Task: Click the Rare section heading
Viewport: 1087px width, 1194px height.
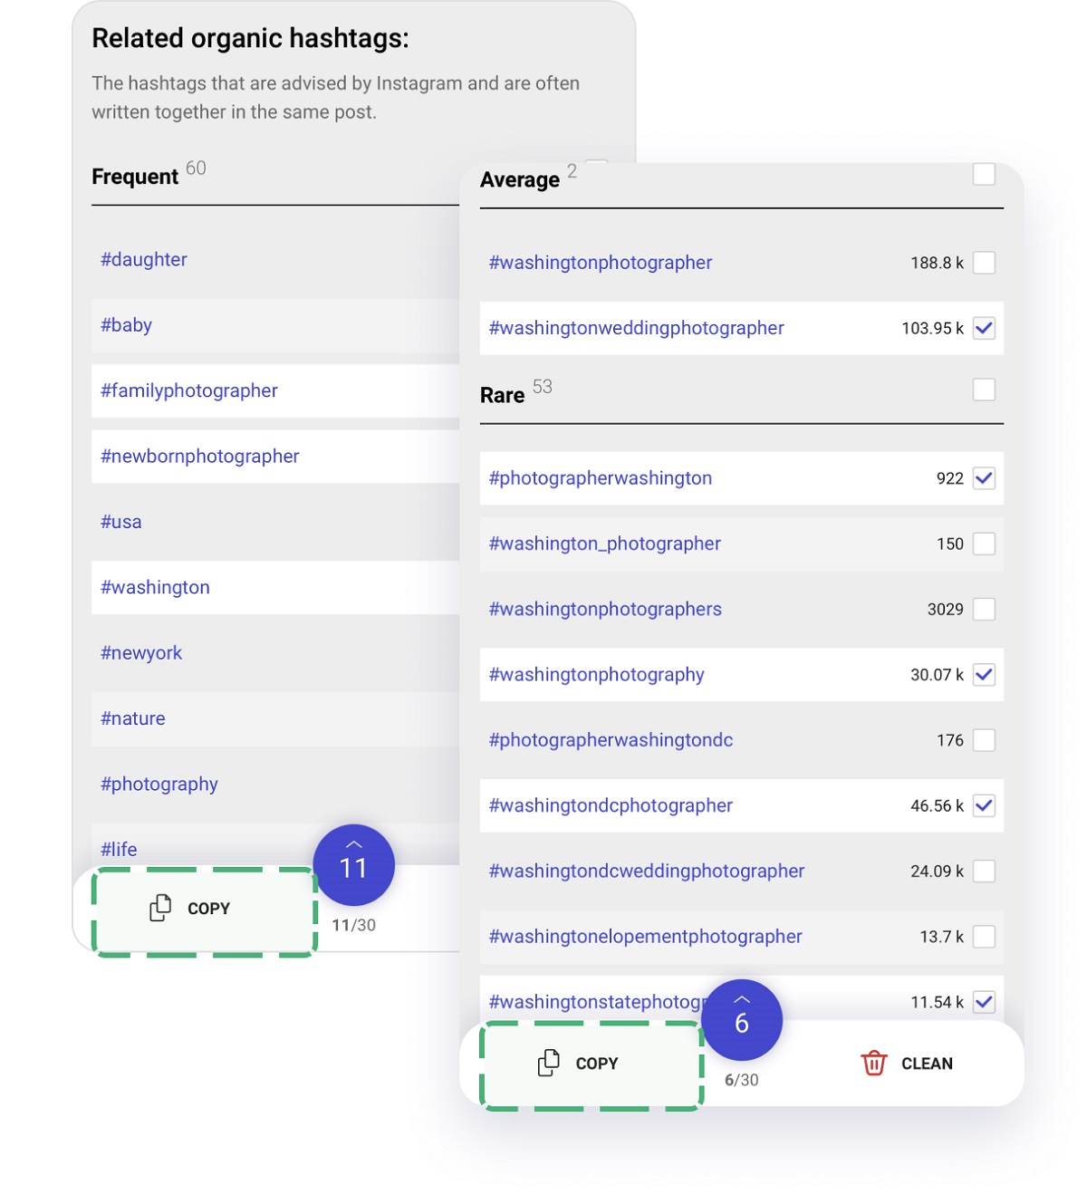Action: 503,396
